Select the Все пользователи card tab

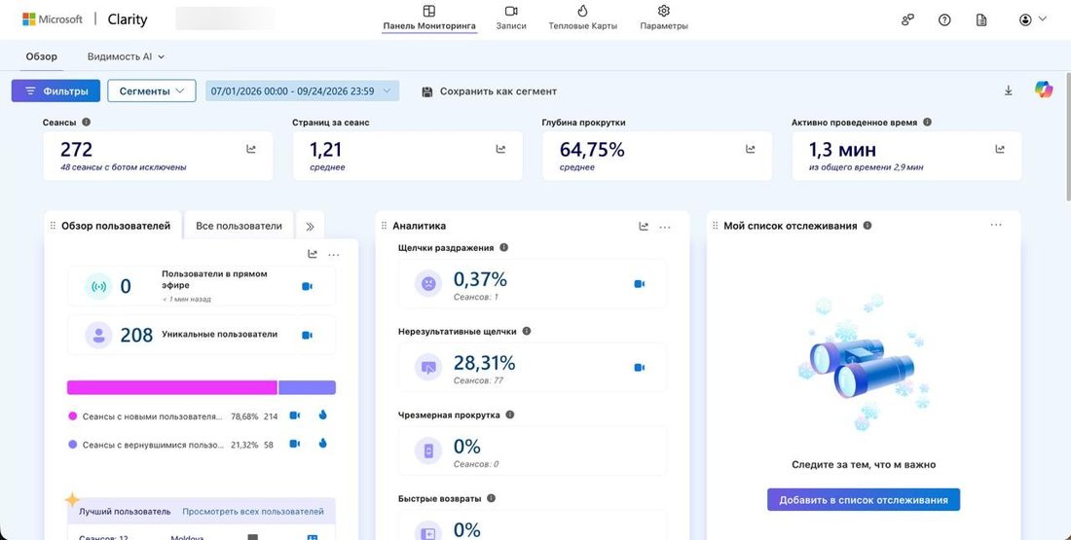239,226
